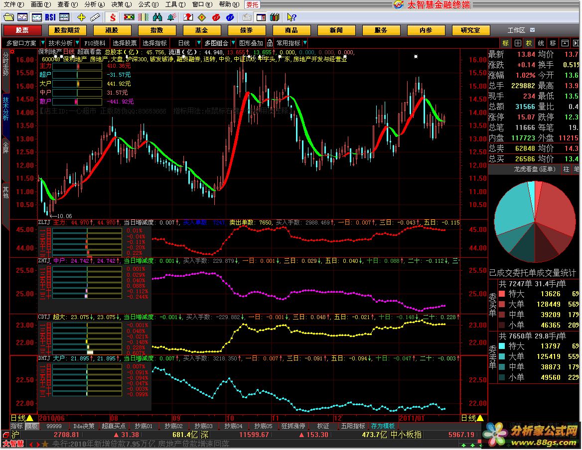Click the envelope with red question mark icon
The width and height of the screenshot is (582, 450).
pos(188,17)
